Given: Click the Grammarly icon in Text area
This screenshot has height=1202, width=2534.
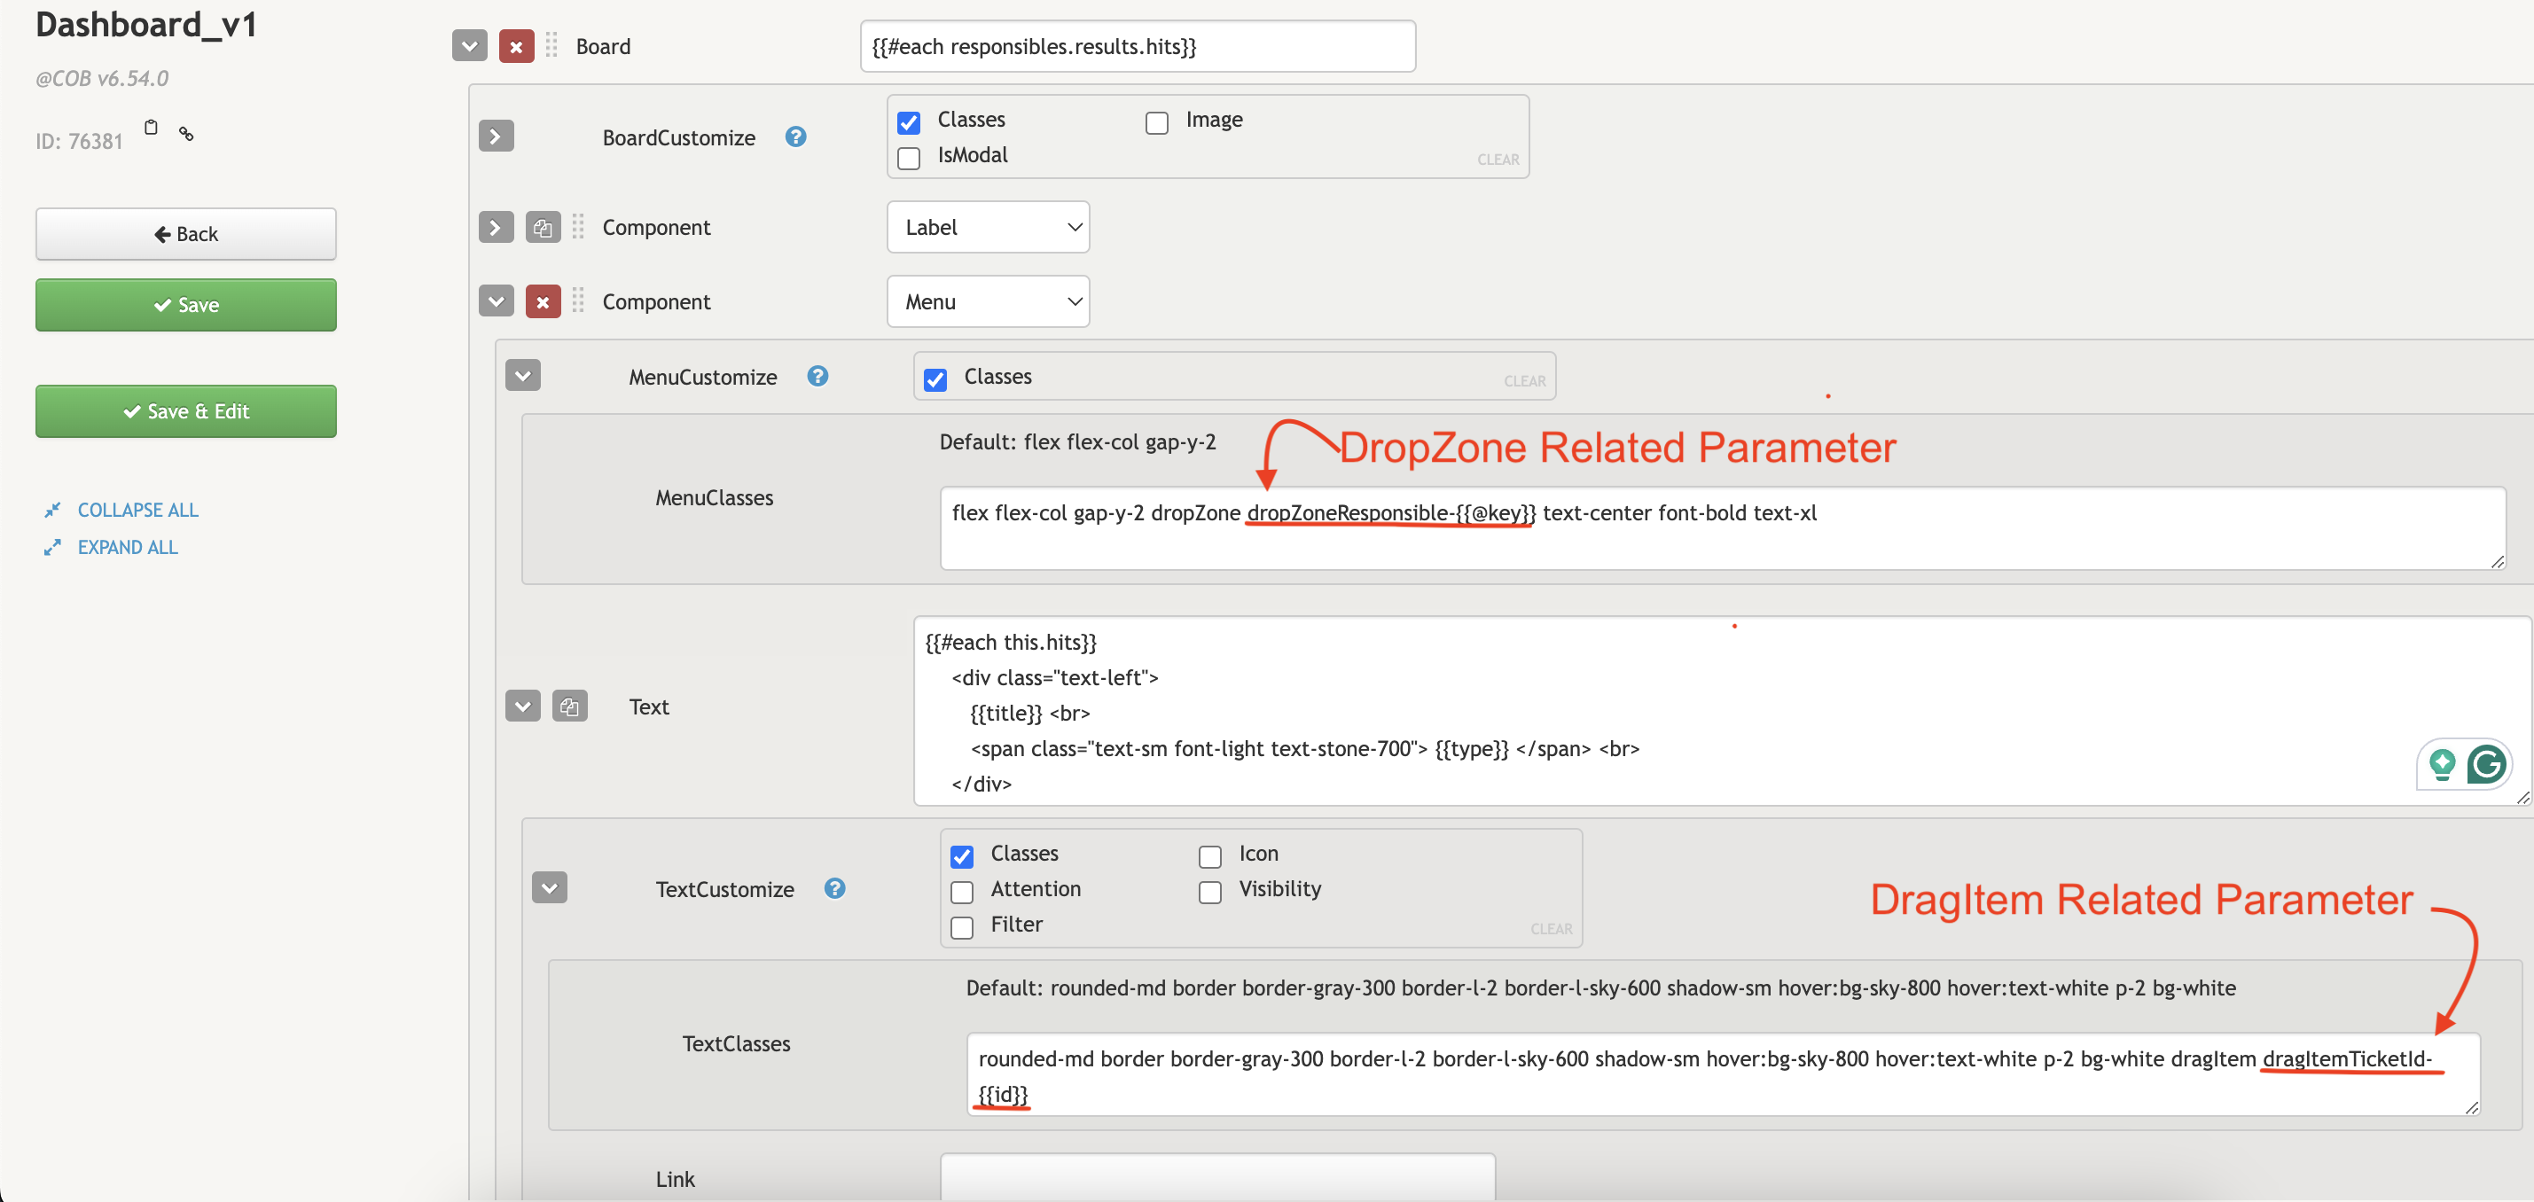Looking at the screenshot, I should (2487, 764).
